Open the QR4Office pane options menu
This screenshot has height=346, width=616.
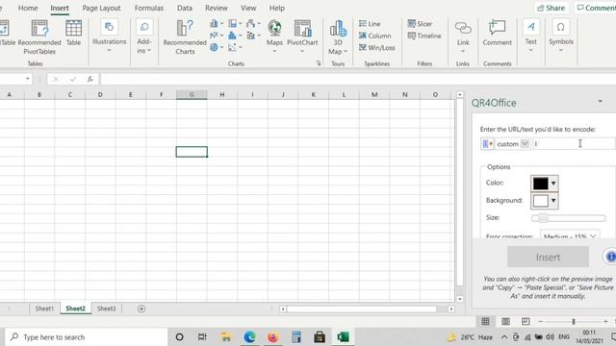click(x=600, y=102)
